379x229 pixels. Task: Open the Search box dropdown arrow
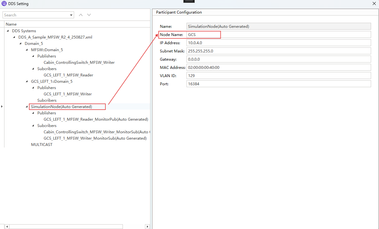[71, 15]
